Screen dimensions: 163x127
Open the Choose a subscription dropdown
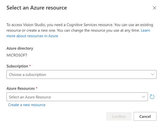[x=81, y=75]
